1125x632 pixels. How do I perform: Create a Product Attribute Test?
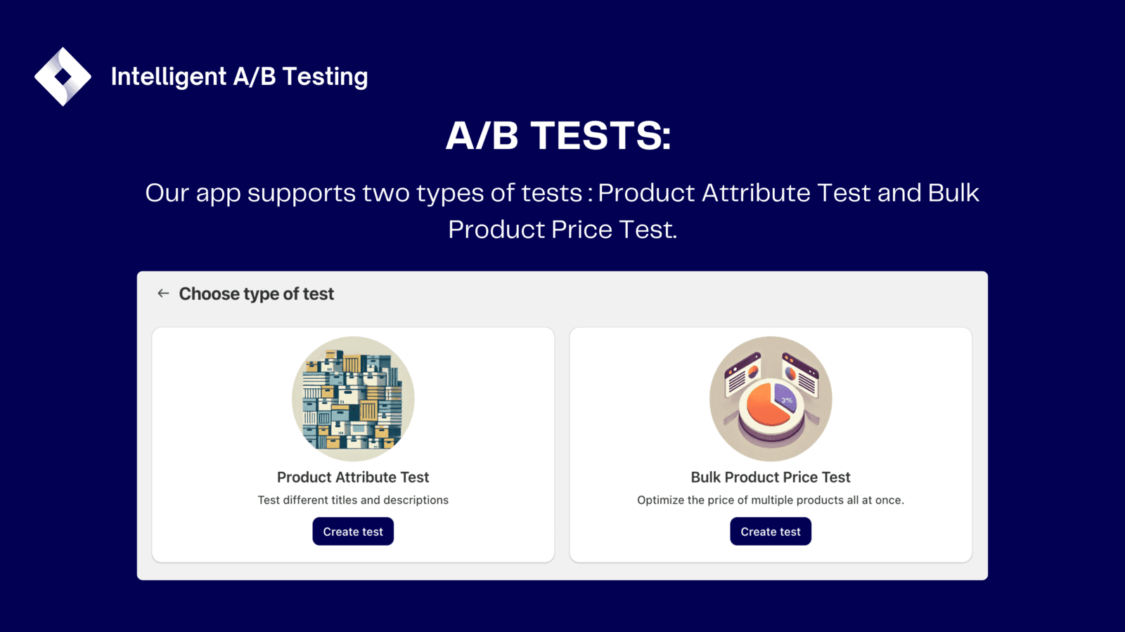point(353,532)
